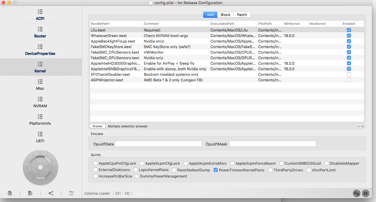Screen dimensions: 376x202
Task: Click the import icon at sidebar bottom
Action: click(x=10, y=193)
